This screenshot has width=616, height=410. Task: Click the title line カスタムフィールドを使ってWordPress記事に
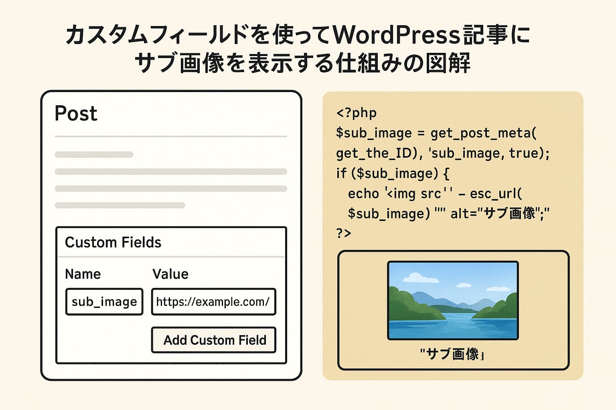point(298,35)
